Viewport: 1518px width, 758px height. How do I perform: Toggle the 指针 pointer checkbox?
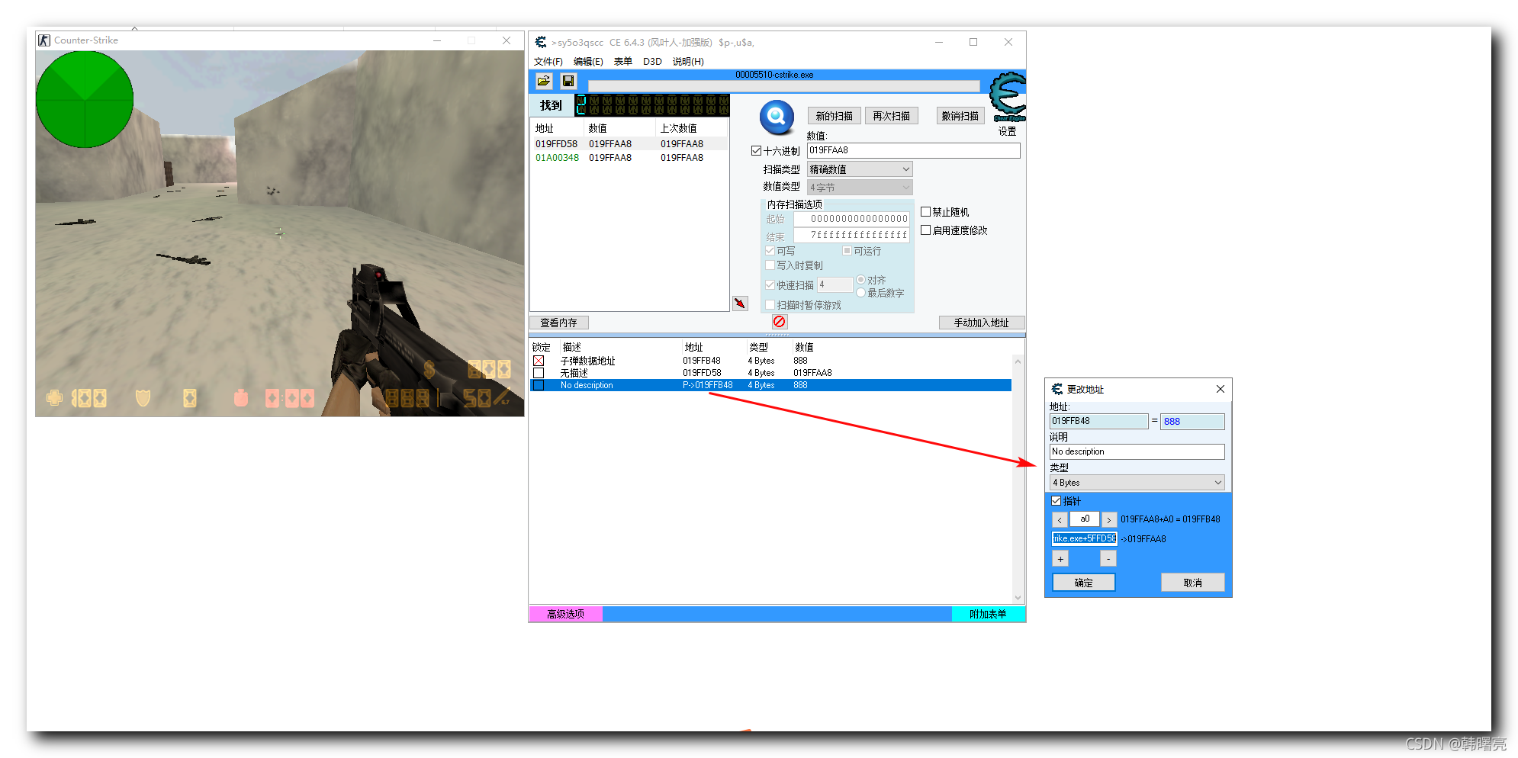coord(1056,501)
